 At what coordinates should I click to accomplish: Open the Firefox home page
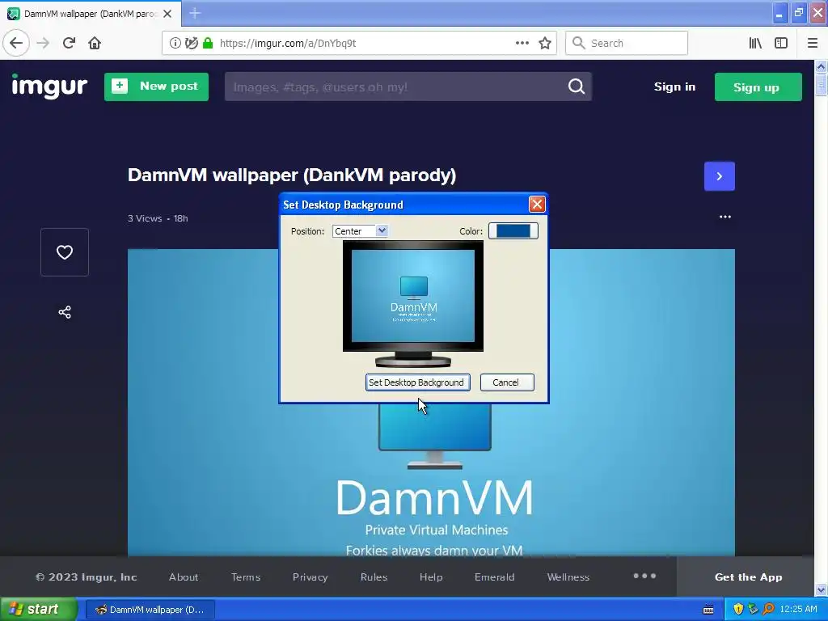point(95,43)
